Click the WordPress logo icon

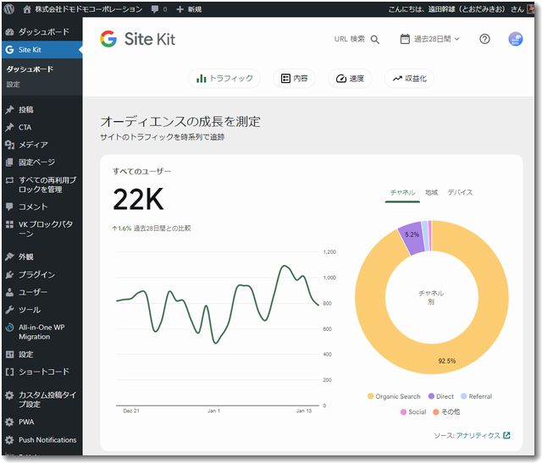(9, 8)
